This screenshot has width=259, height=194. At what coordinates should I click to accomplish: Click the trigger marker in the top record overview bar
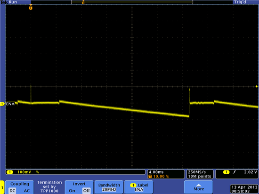click(x=83, y=2)
